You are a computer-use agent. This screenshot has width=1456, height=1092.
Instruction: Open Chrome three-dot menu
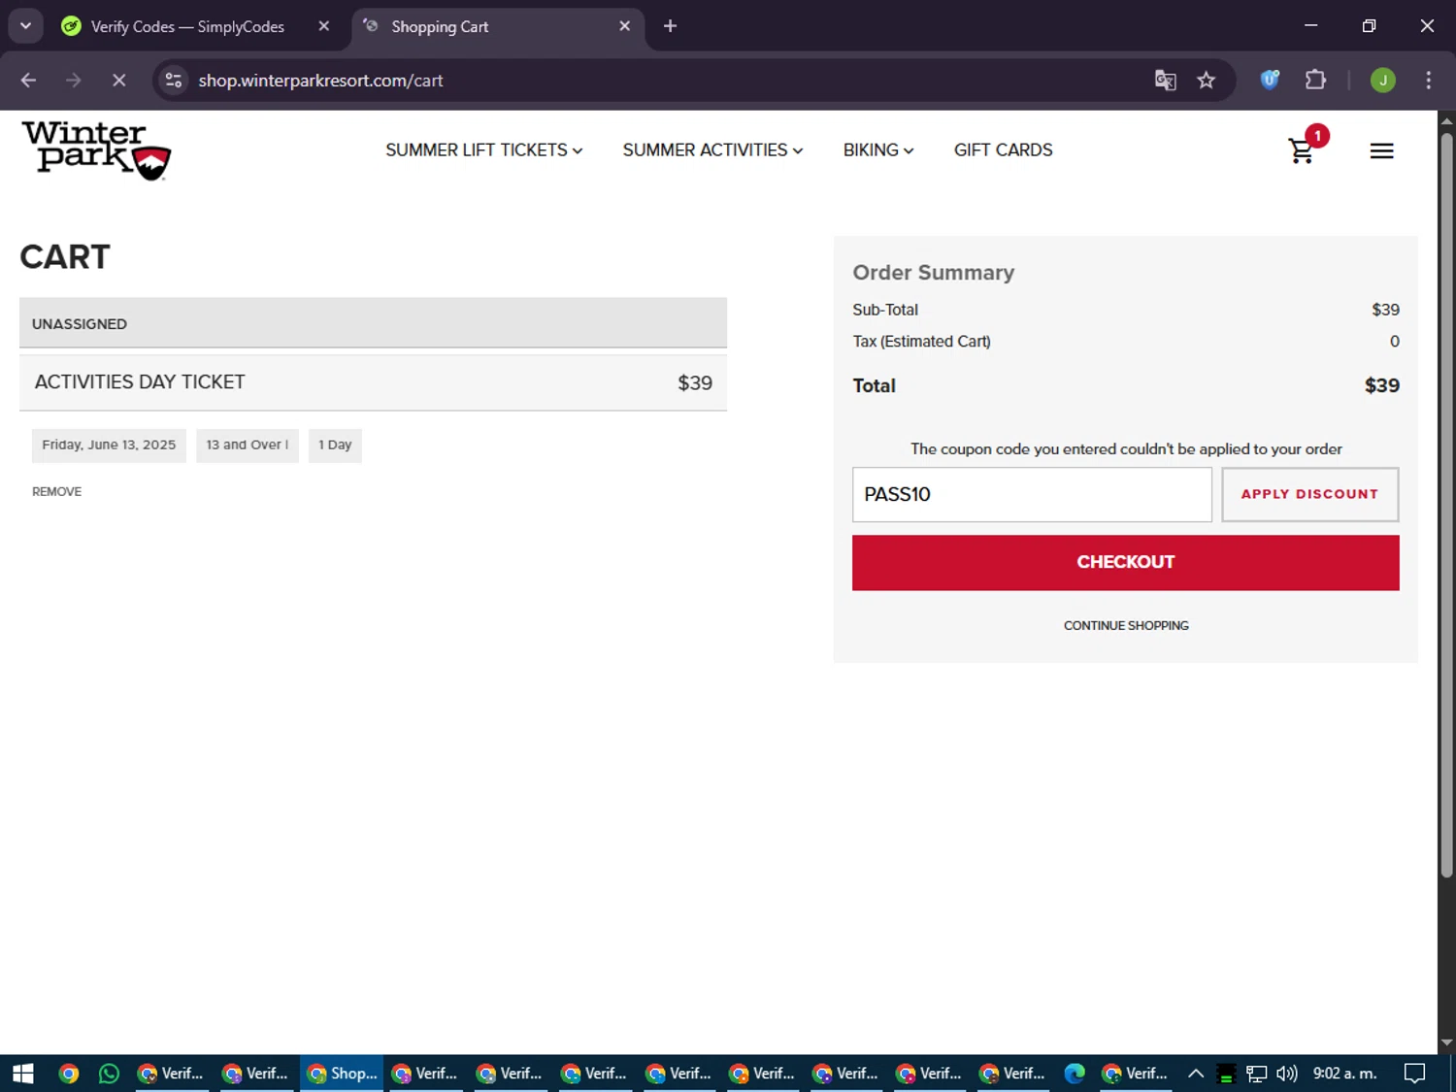(1428, 81)
